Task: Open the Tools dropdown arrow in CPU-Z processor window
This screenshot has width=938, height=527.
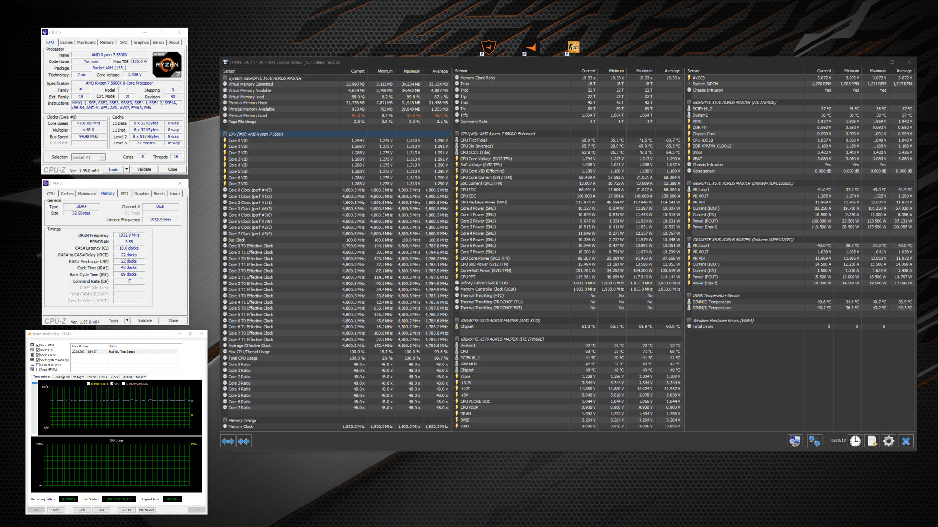Action: point(126,169)
